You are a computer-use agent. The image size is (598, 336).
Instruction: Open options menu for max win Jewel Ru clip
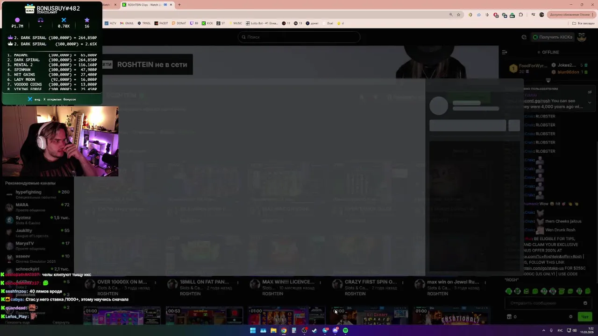[485, 282]
